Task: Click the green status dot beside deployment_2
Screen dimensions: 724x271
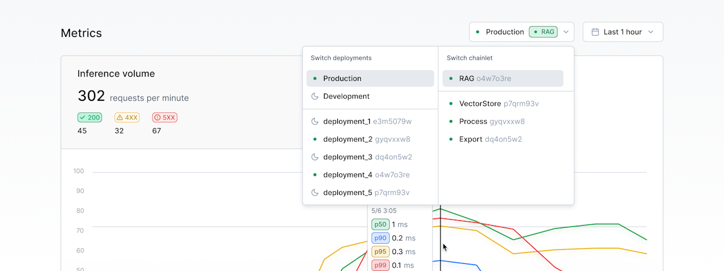Action: pos(314,139)
